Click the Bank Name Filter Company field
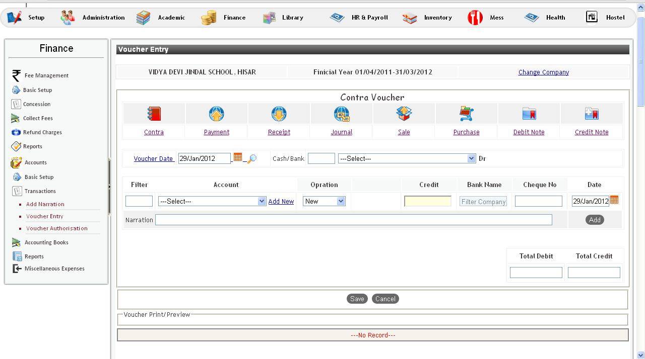The width and height of the screenshot is (645, 359). pyautogui.click(x=483, y=201)
